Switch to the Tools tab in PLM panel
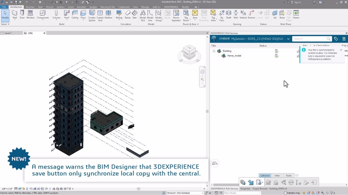 click(x=289, y=175)
